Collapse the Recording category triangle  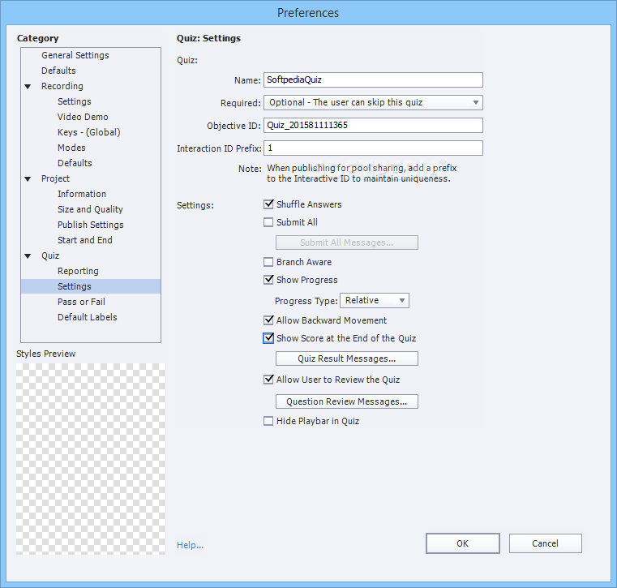click(x=28, y=87)
